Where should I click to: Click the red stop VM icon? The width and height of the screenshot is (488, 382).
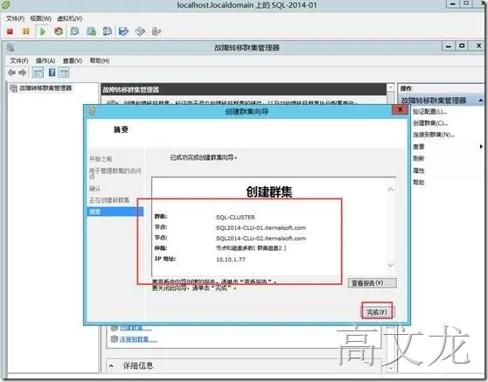coord(10,31)
